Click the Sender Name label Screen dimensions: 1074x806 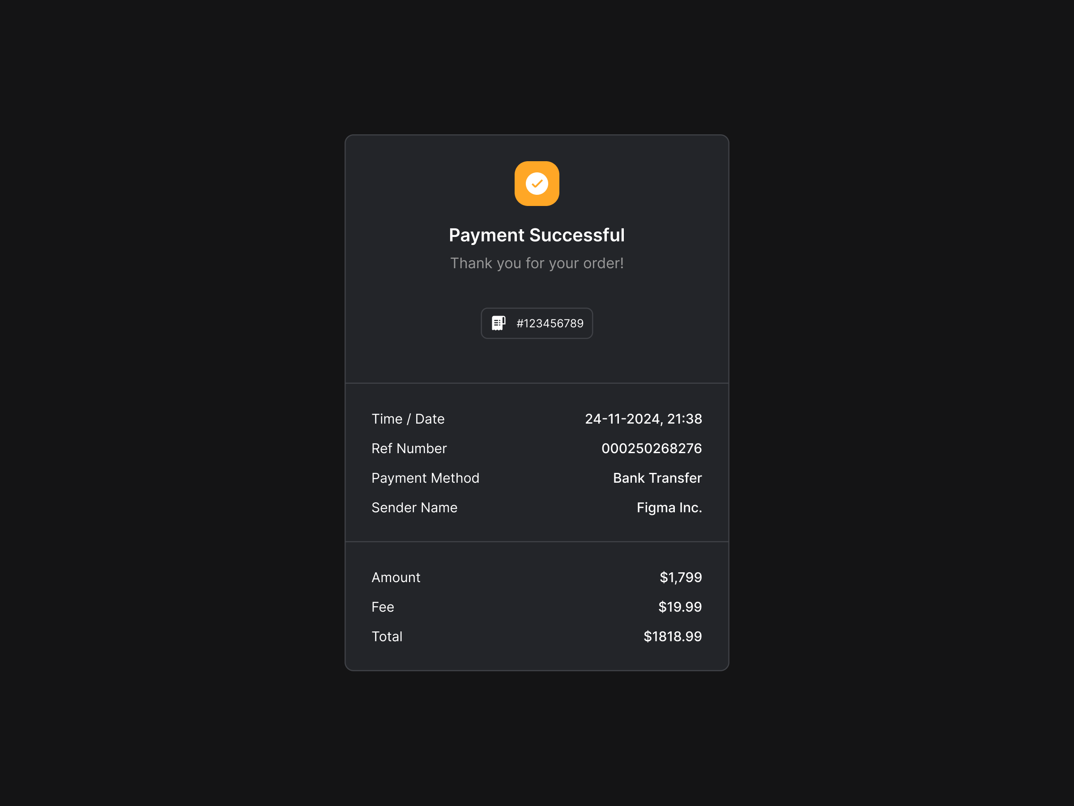(414, 507)
